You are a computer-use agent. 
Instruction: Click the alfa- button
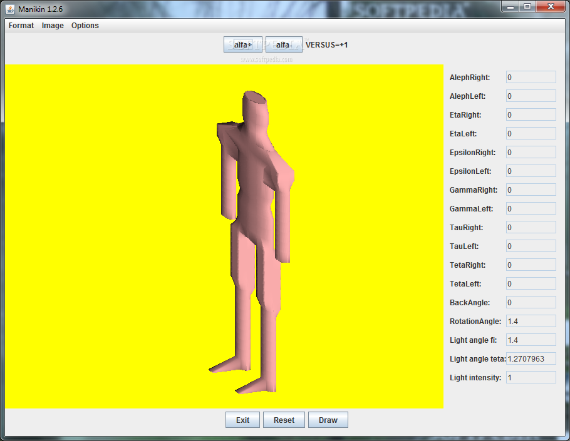(x=284, y=44)
